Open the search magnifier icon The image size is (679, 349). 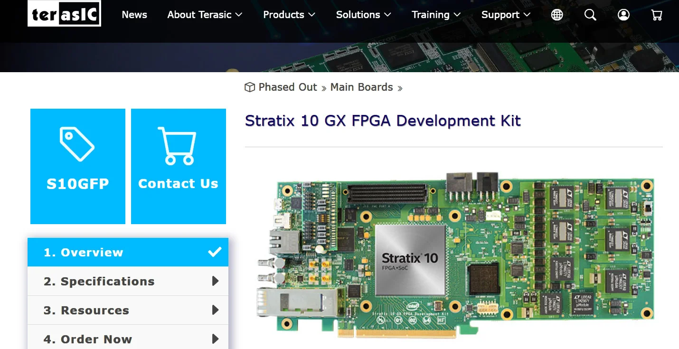590,15
